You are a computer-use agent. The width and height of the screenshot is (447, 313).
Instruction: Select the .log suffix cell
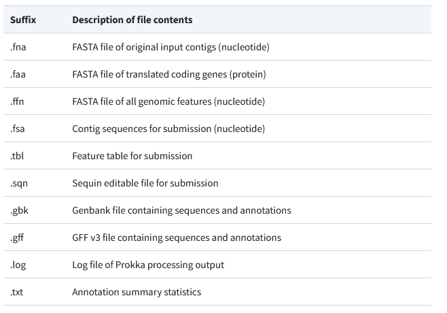pos(18,265)
